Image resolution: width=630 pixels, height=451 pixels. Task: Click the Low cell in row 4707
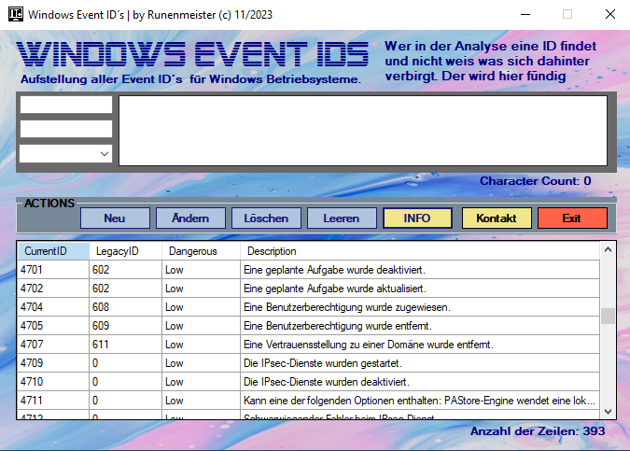[x=201, y=345]
